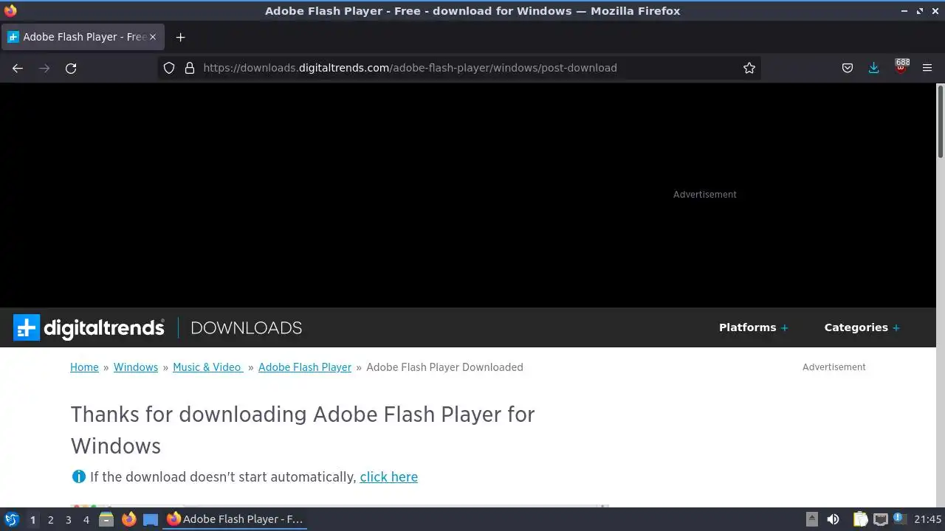Viewport: 945px width, 531px height.
Task: Open the Music & Video breadcrumb link
Action: [207, 367]
